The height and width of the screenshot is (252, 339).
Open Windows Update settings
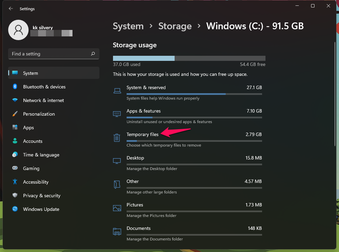pyautogui.click(x=54, y=209)
